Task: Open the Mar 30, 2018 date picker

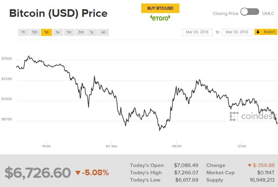Action: coord(237,32)
